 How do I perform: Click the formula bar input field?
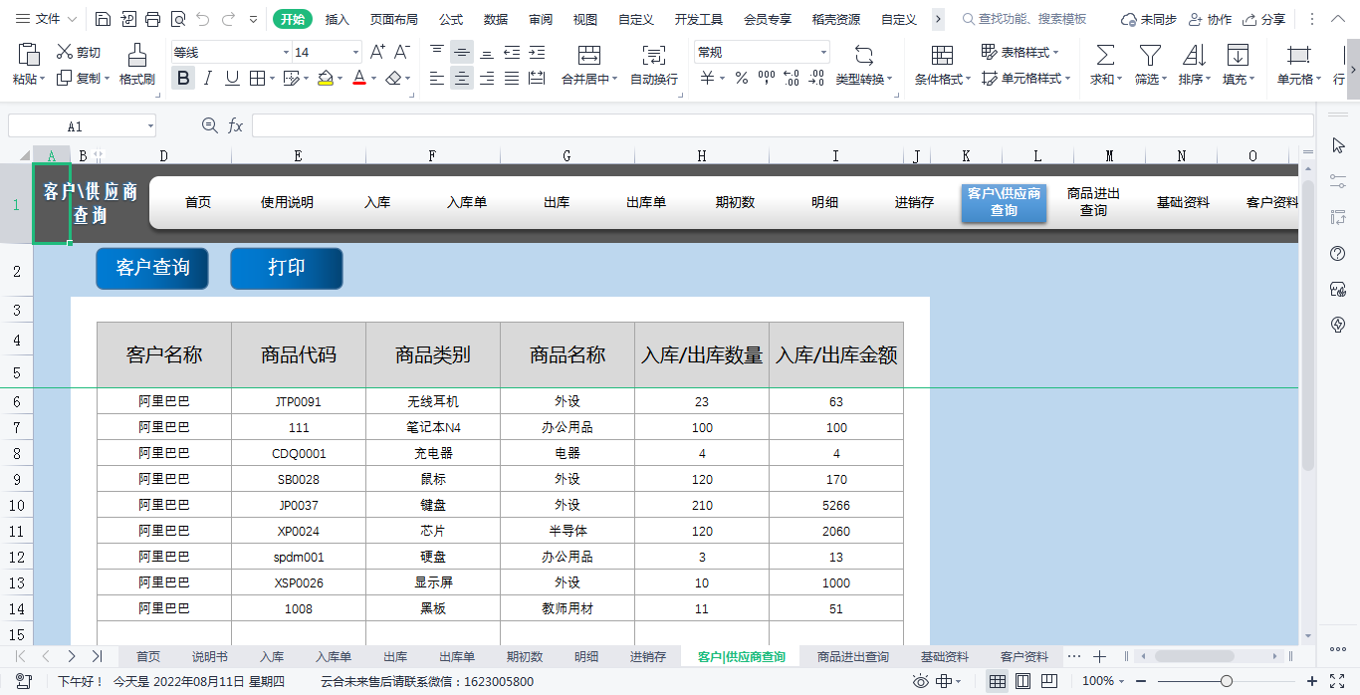coord(783,125)
